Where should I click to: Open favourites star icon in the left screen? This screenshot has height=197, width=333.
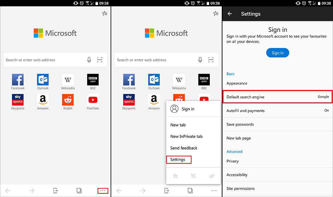point(105,13)
